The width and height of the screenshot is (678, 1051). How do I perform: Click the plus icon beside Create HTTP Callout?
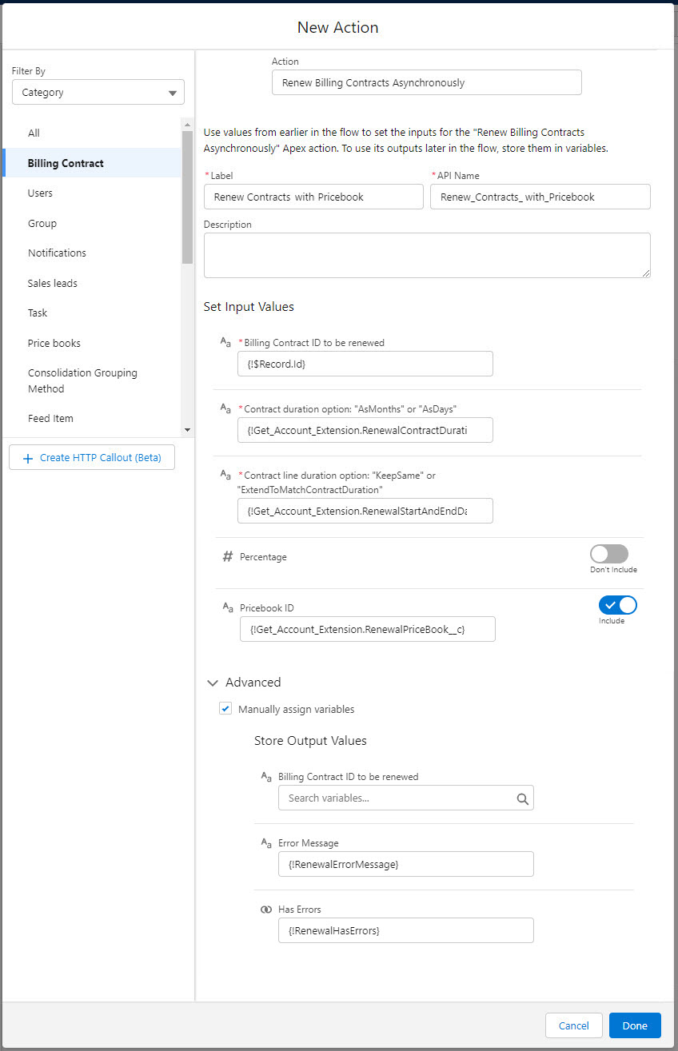(28, 458)
